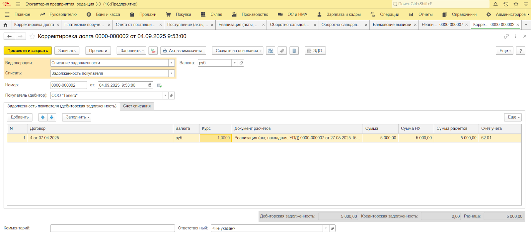
Task: Expand the Списать dropdown list
Action: point(172,73)
